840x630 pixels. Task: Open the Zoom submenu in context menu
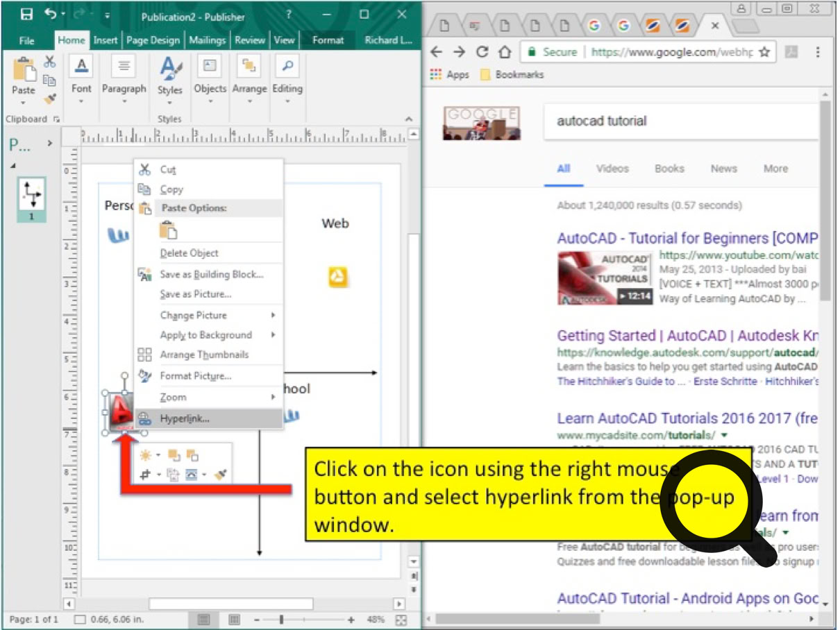pyautogui.click(x=208, y=398)
